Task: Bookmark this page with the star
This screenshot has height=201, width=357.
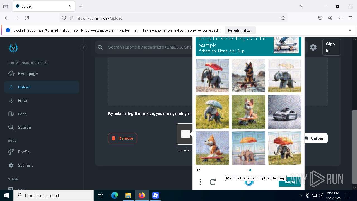Action: (x=283, y=18)
